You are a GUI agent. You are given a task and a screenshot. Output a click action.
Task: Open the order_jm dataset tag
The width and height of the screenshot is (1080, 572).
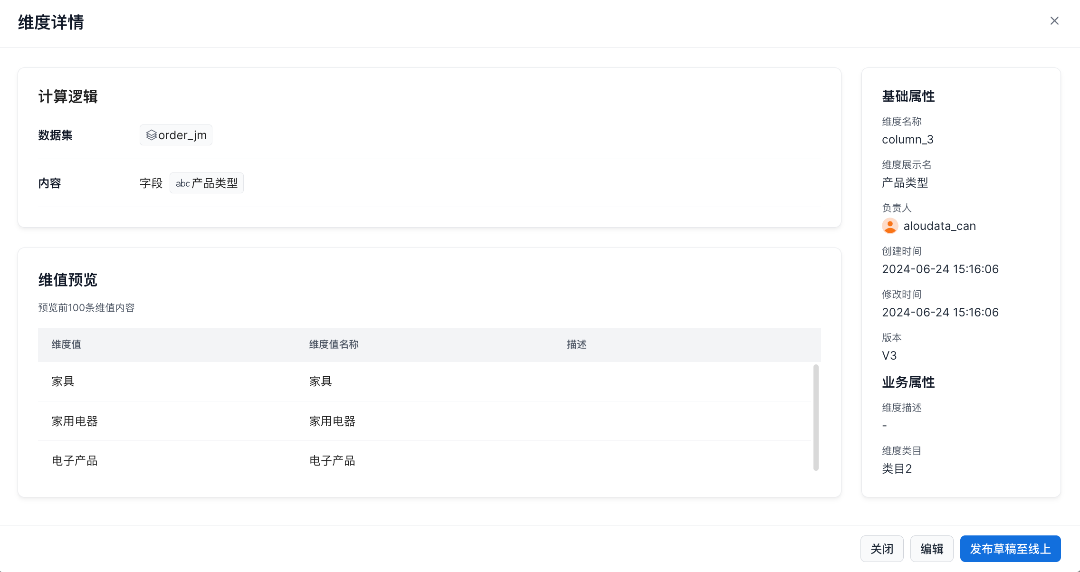click(182, 135)
